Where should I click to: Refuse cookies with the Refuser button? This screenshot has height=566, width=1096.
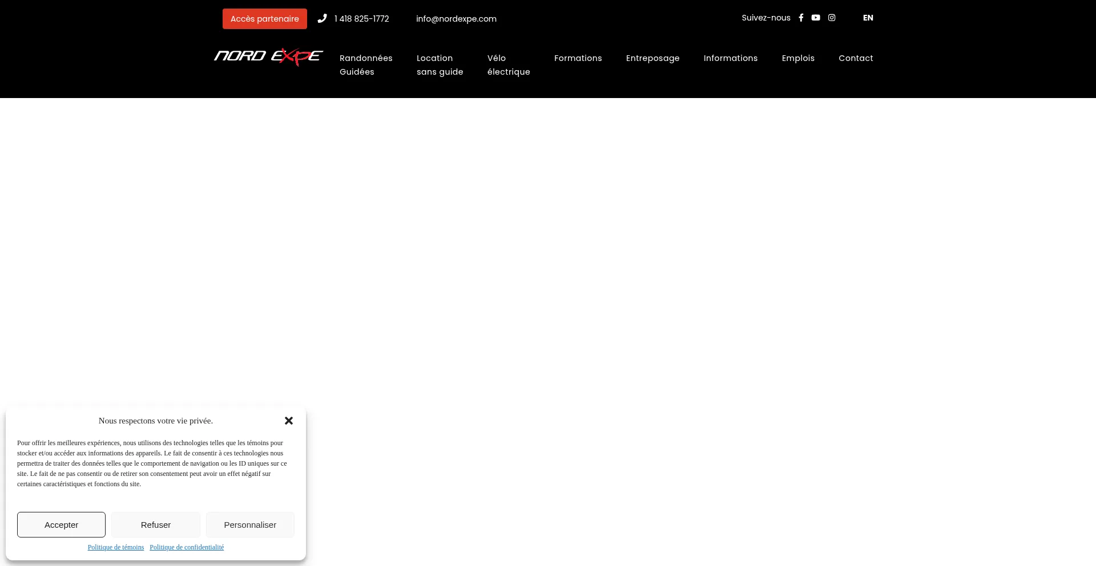tap(156, 524)
